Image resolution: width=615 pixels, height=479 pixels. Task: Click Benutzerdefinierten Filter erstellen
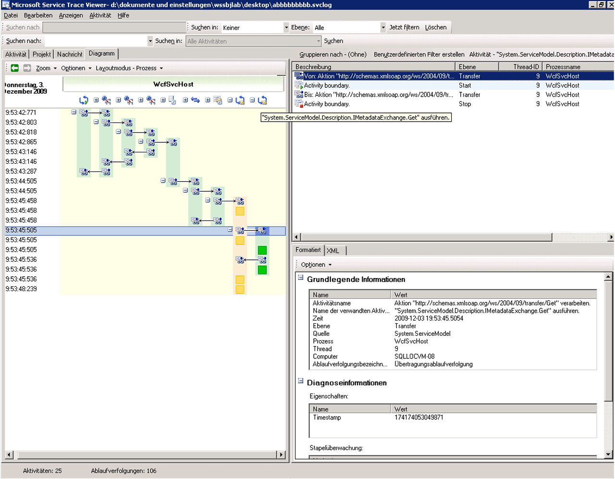419,55
